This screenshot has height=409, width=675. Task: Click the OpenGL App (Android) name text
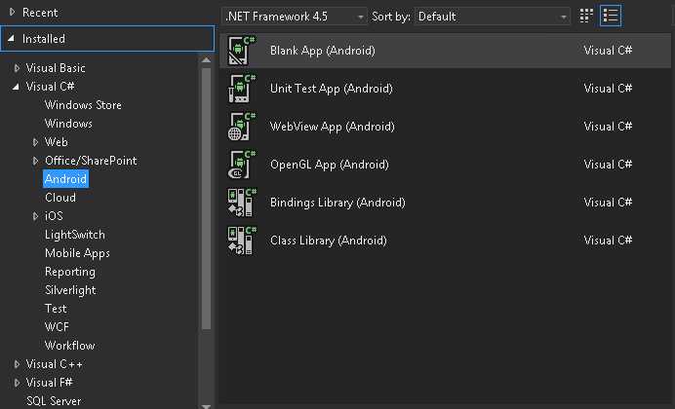[x=330, y=165]
